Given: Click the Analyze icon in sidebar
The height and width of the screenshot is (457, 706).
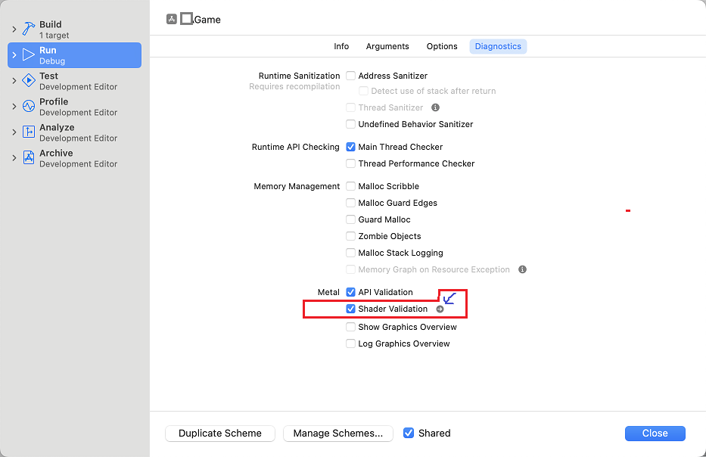Looking at the screenshot, I should [29, 132].
